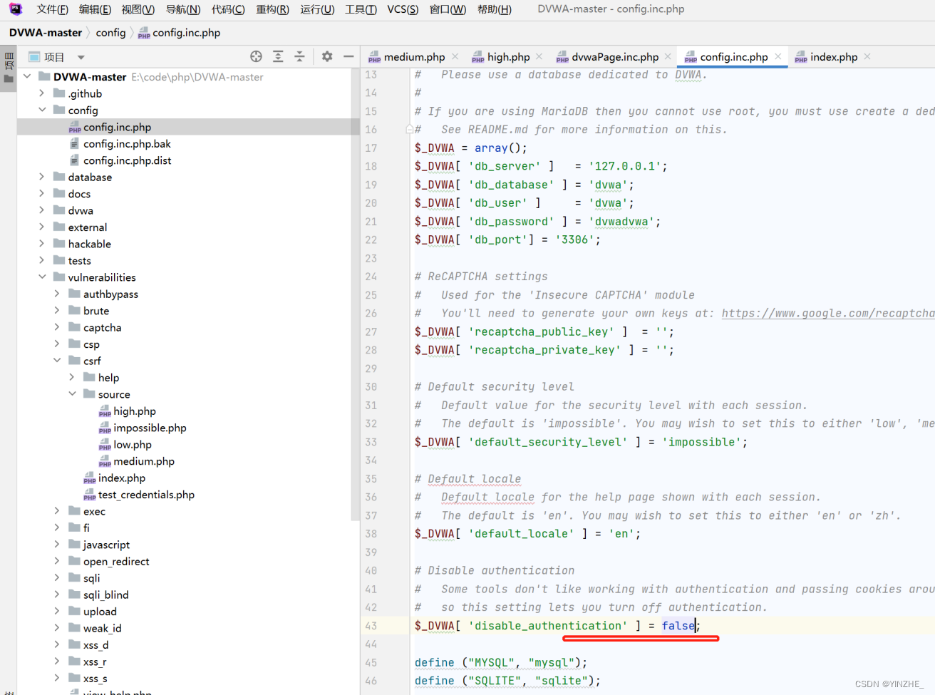Expand the hackable folder
935x695 pixels.
pos(42,244)
